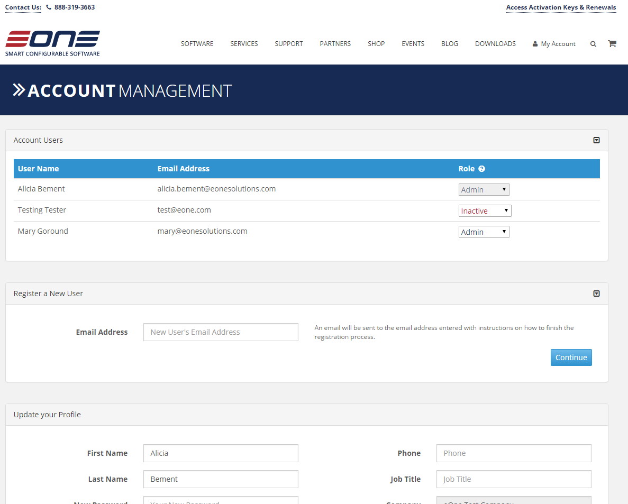Collapse the Register a New User panel

click(596, 294)
